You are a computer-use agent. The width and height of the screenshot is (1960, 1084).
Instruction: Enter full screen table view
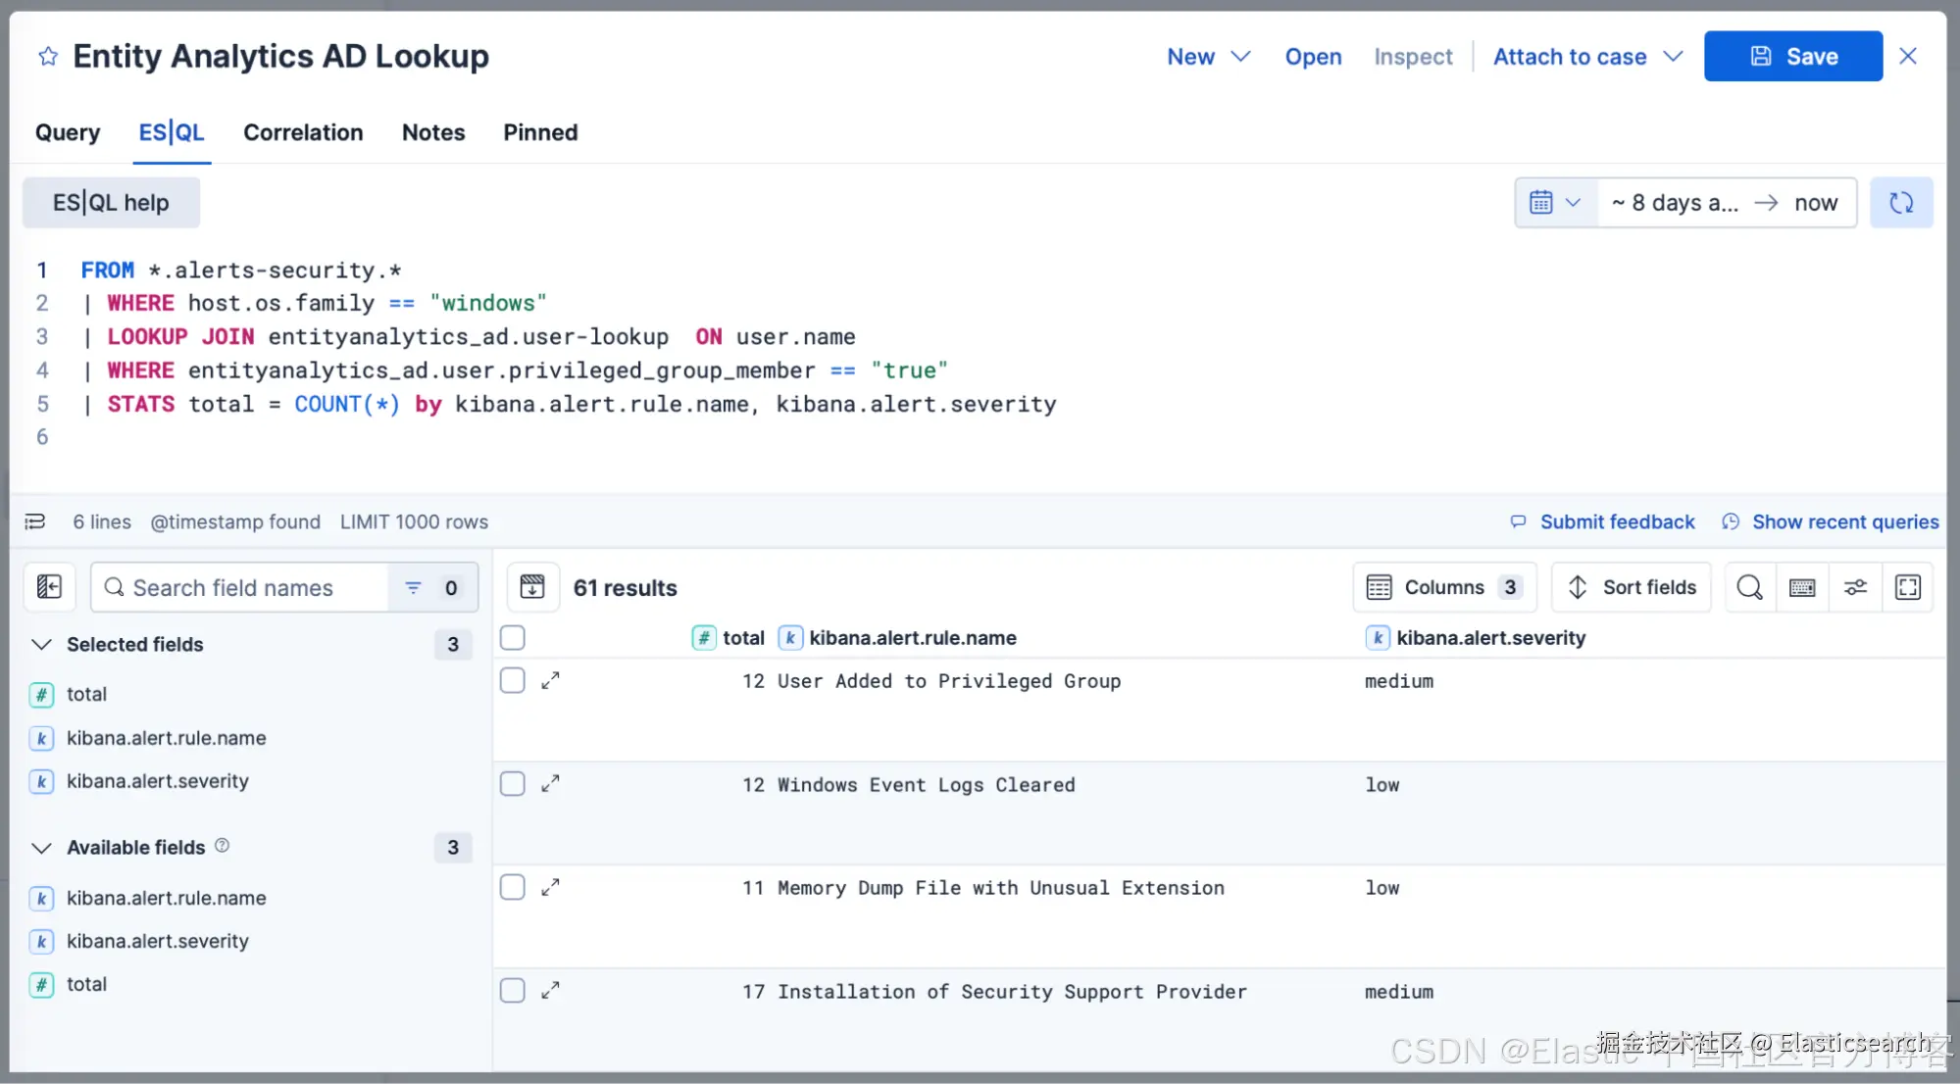click(1908, 587)
